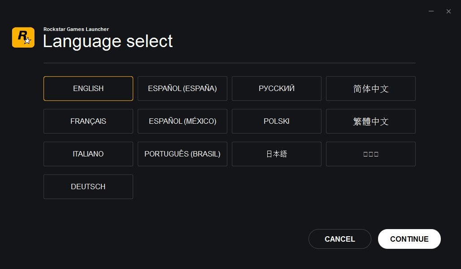Select ESPAÑOL (MÉXICO) option
The image size is (461, 269).
tap(183, 121)
